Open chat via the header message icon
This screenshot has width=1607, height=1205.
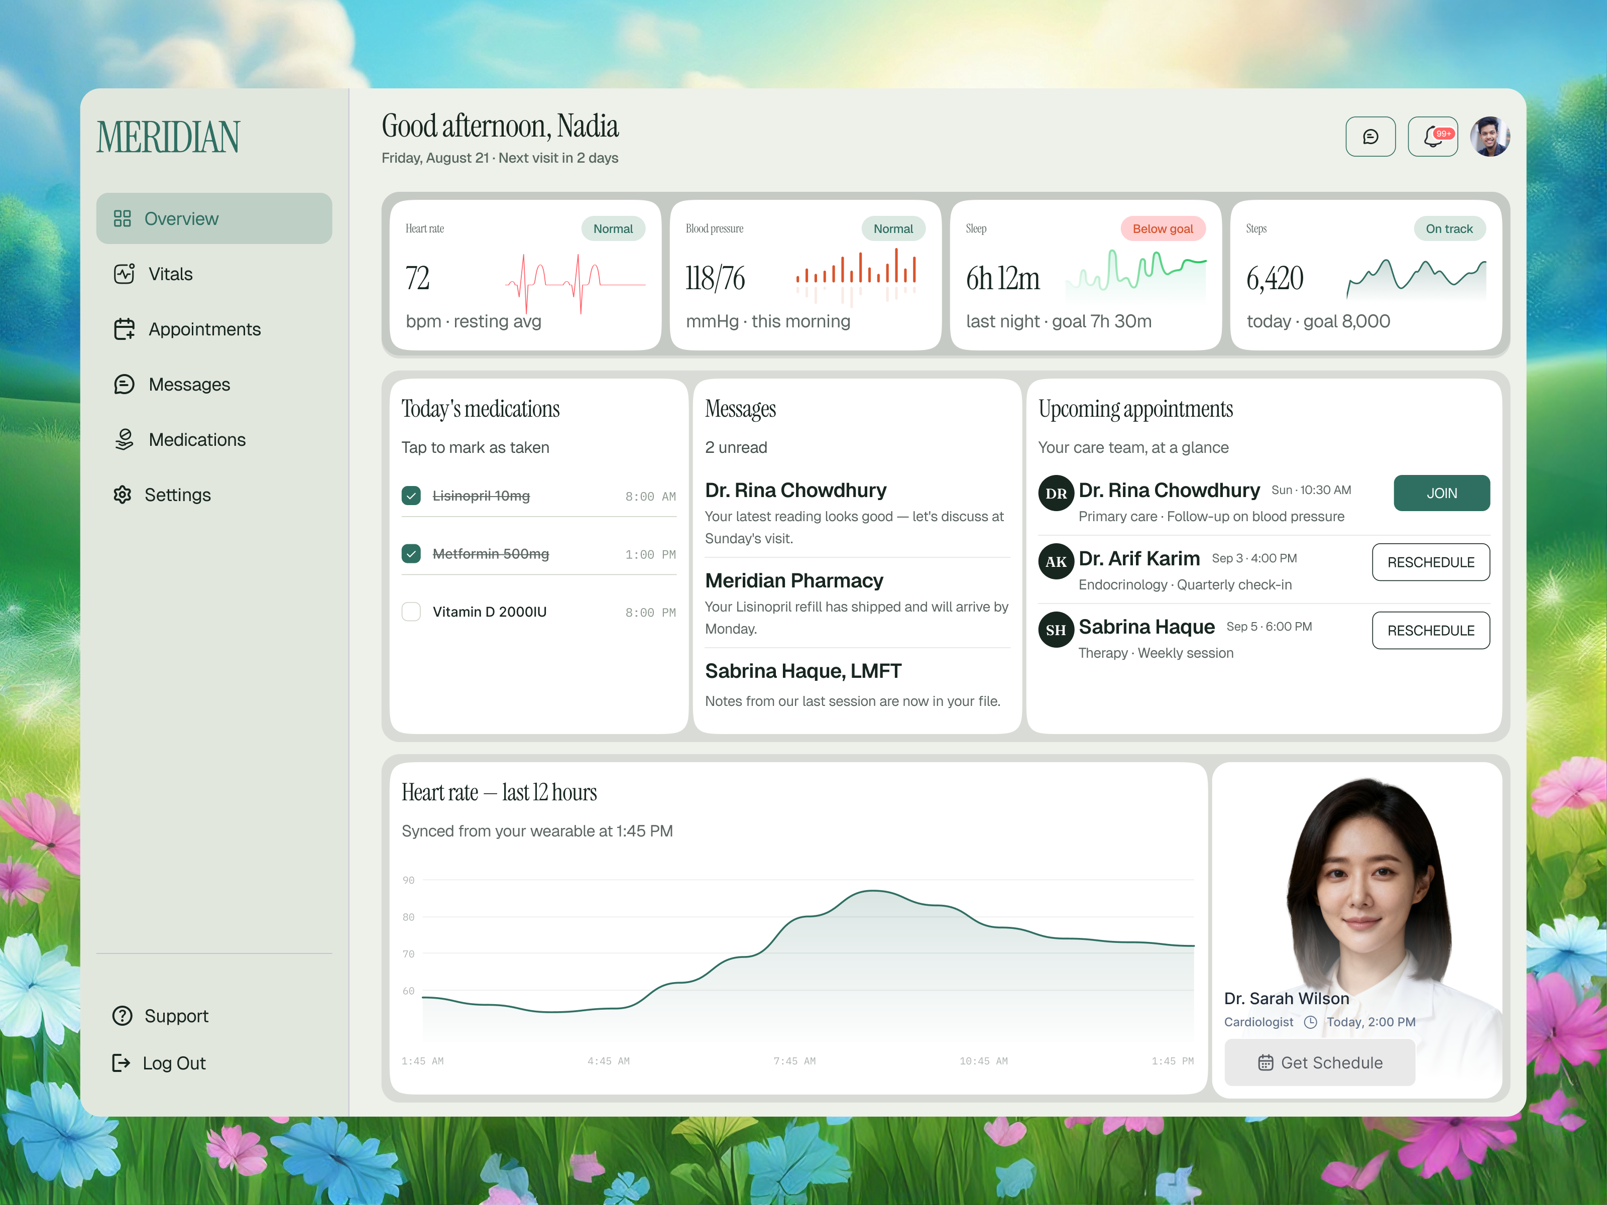click(1370, 137)
